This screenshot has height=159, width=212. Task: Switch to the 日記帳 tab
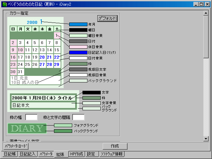coord(10,154)
